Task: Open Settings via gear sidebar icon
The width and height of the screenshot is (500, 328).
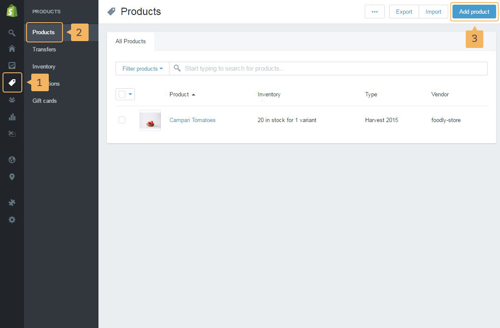Action: click(x=12, y=220)
